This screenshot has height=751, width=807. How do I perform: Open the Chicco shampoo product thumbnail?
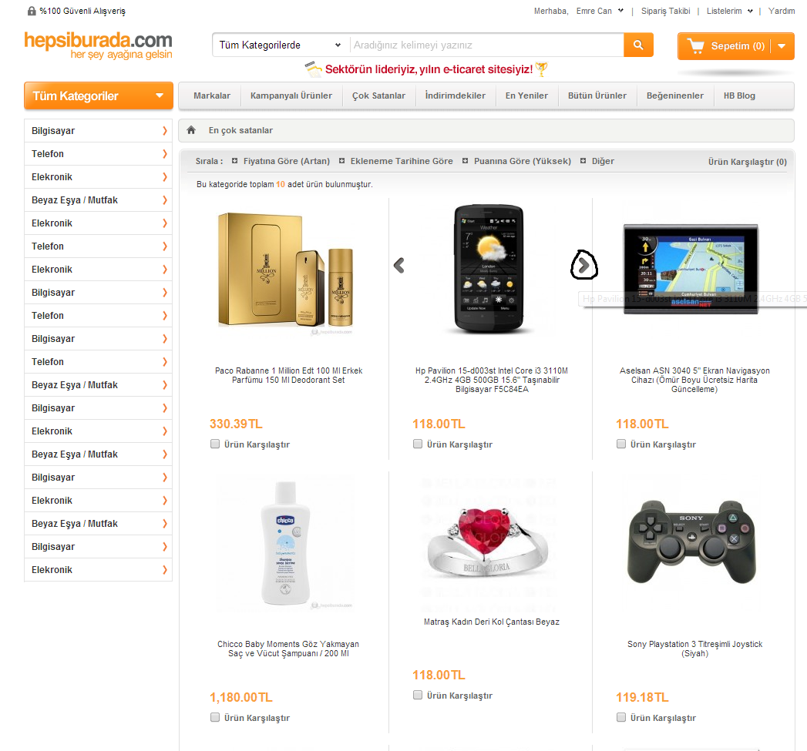pyautogui.click(x=286, y=543)
